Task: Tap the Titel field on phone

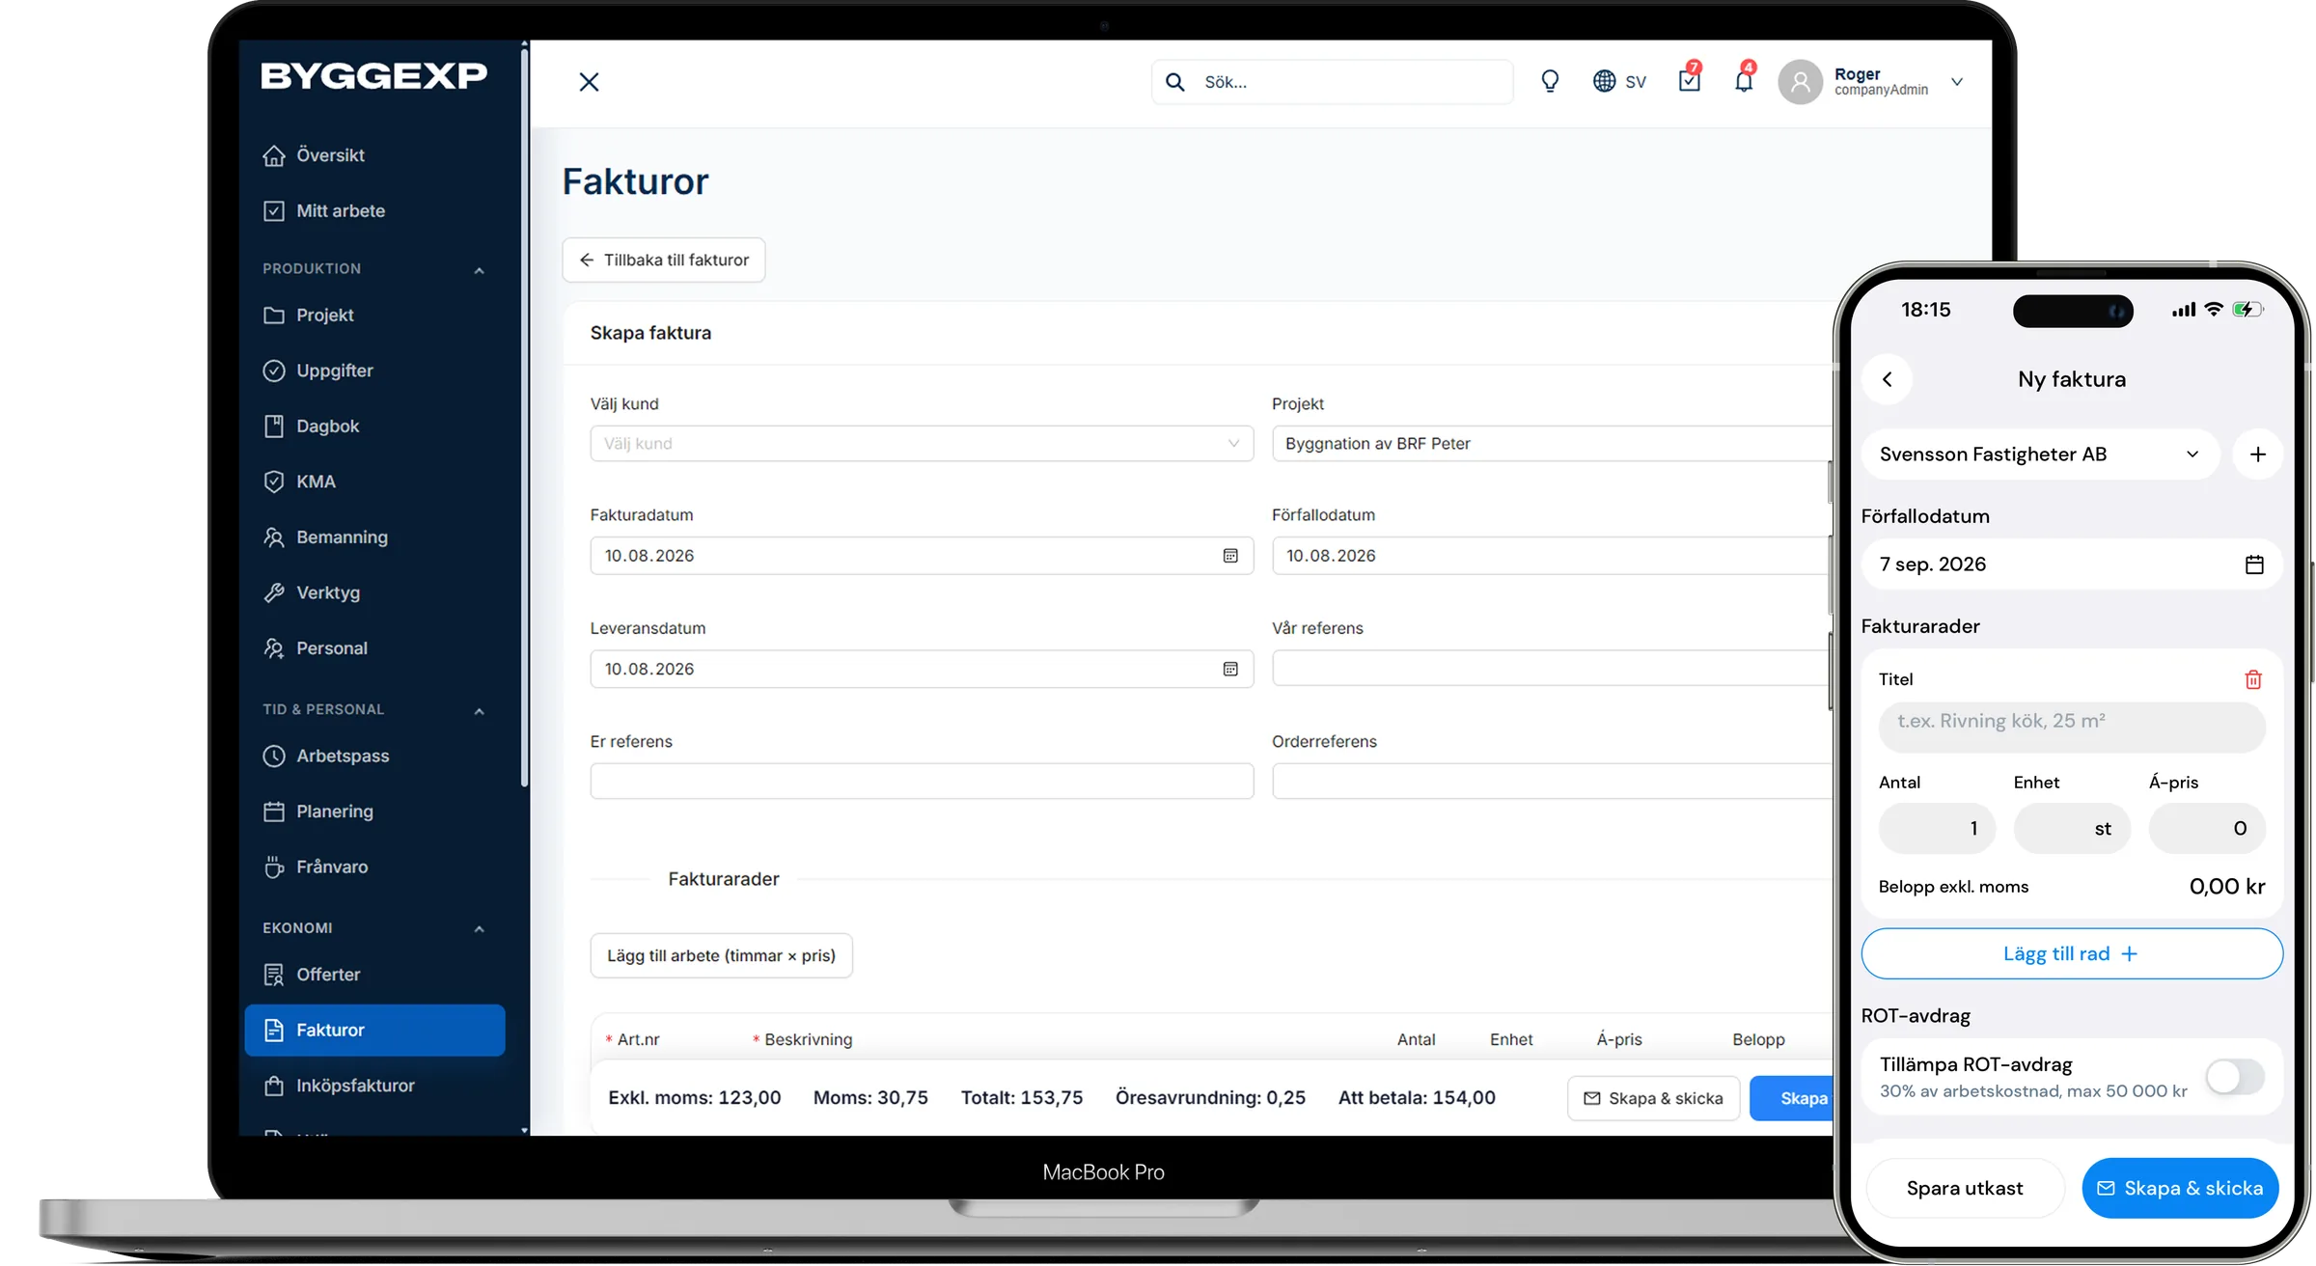Action: click(x=2072, y=727)
